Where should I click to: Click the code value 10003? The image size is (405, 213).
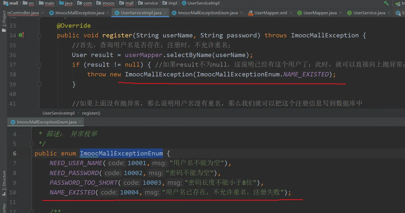coord(152,183)
